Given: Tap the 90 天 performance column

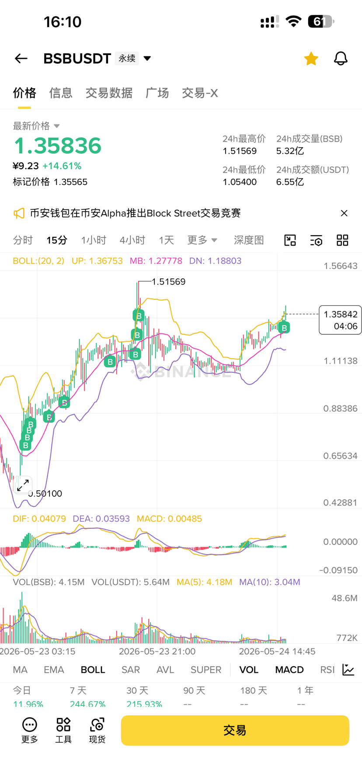Looking at the screenshot, I should click(x=194, y=697).
